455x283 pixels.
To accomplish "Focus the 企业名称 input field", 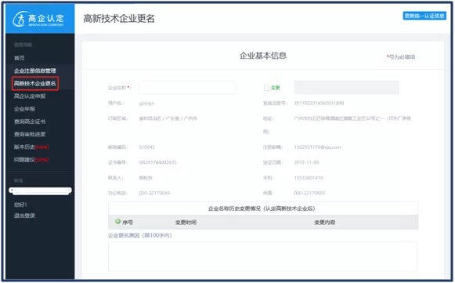I will [x=188, y=88].
